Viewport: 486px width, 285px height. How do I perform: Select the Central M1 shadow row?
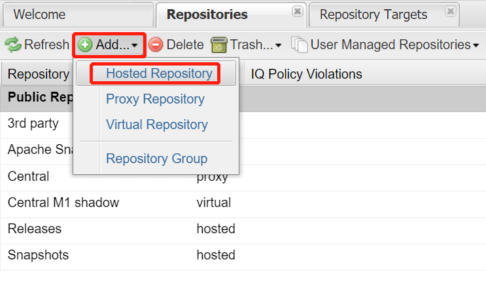click(243, 202)
